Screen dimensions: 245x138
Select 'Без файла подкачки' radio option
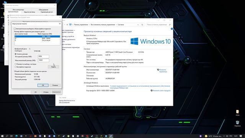click(15, 67)
